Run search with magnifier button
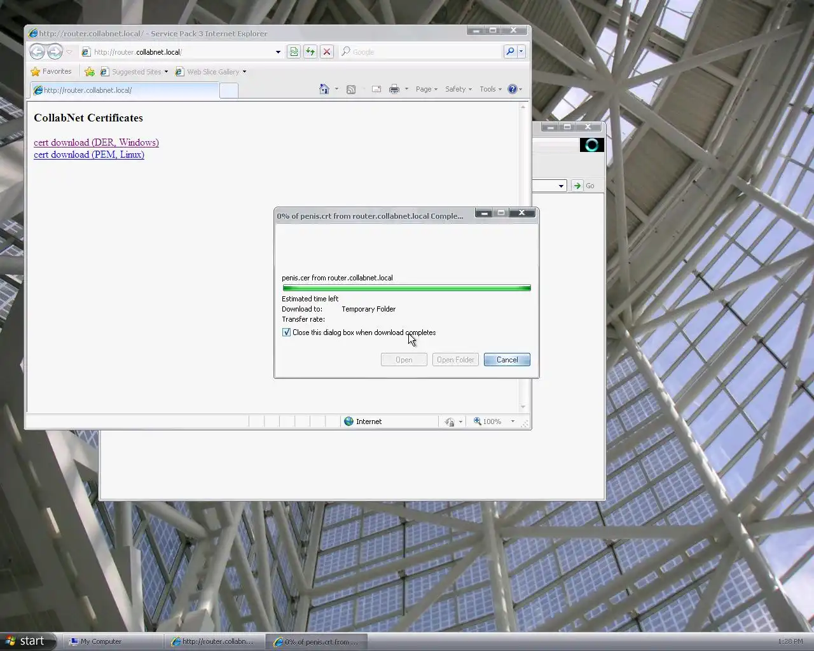 click(x=510, y=52)
